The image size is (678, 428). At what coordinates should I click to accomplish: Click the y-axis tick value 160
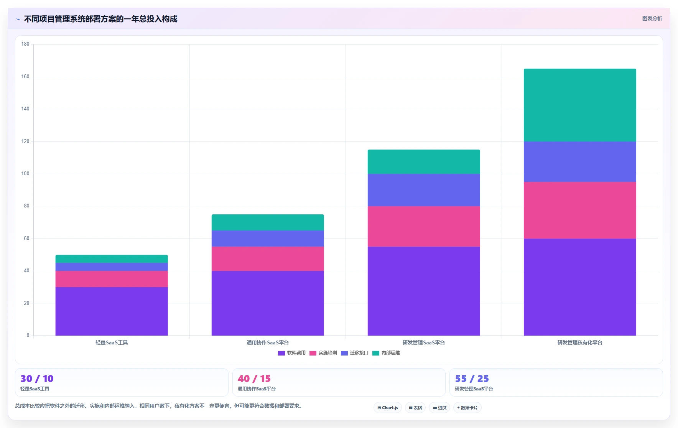point(25,77)
